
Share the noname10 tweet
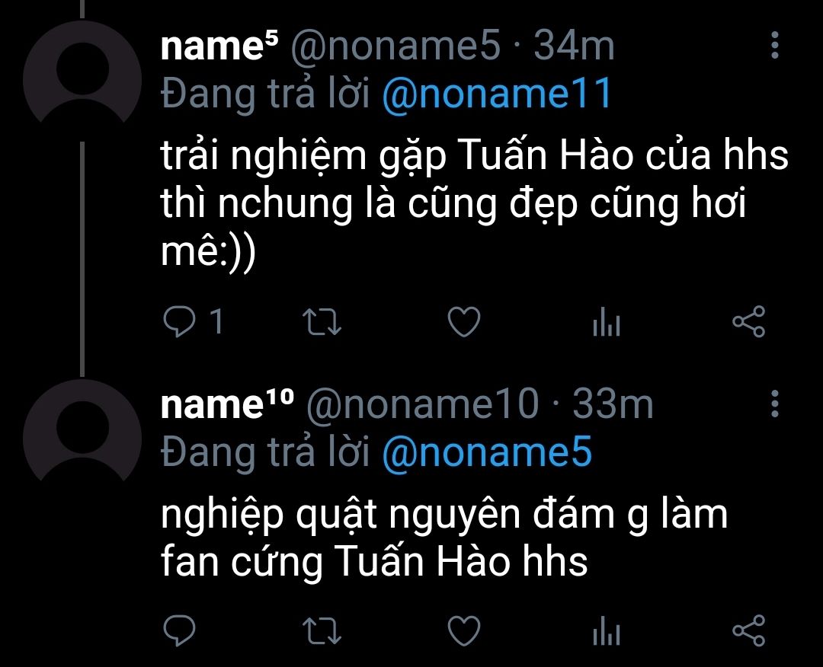[749, 629]
